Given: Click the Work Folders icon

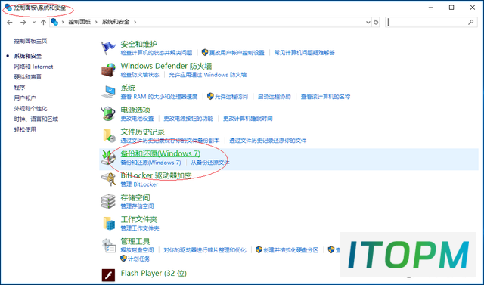Looking at the screenshot, I should point(109,223).
